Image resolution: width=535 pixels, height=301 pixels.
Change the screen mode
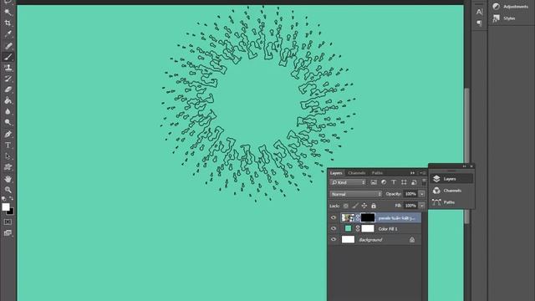tap(8, 233)
